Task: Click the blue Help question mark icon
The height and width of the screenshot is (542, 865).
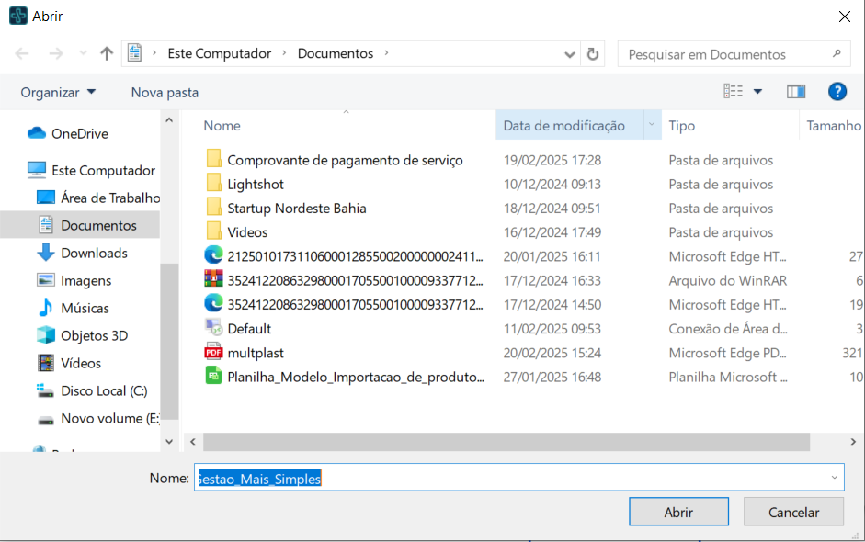Action: [x=837, y=92]
